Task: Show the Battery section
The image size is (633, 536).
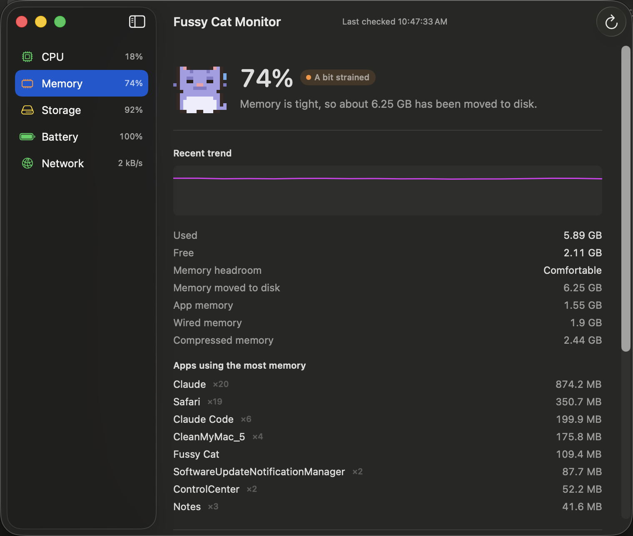Action: (82, 136)
